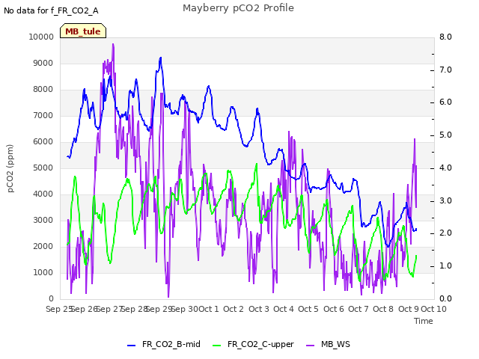Click the 3.0 value on right axis

(x=445, y=200)
